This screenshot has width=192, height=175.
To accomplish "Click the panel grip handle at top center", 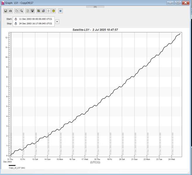I will tap(96, 6).
